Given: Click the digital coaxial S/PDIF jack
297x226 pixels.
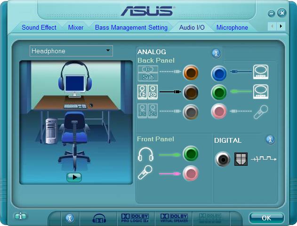Looking at the screenshot, I should pyautogui.click(x=223, y=159).
